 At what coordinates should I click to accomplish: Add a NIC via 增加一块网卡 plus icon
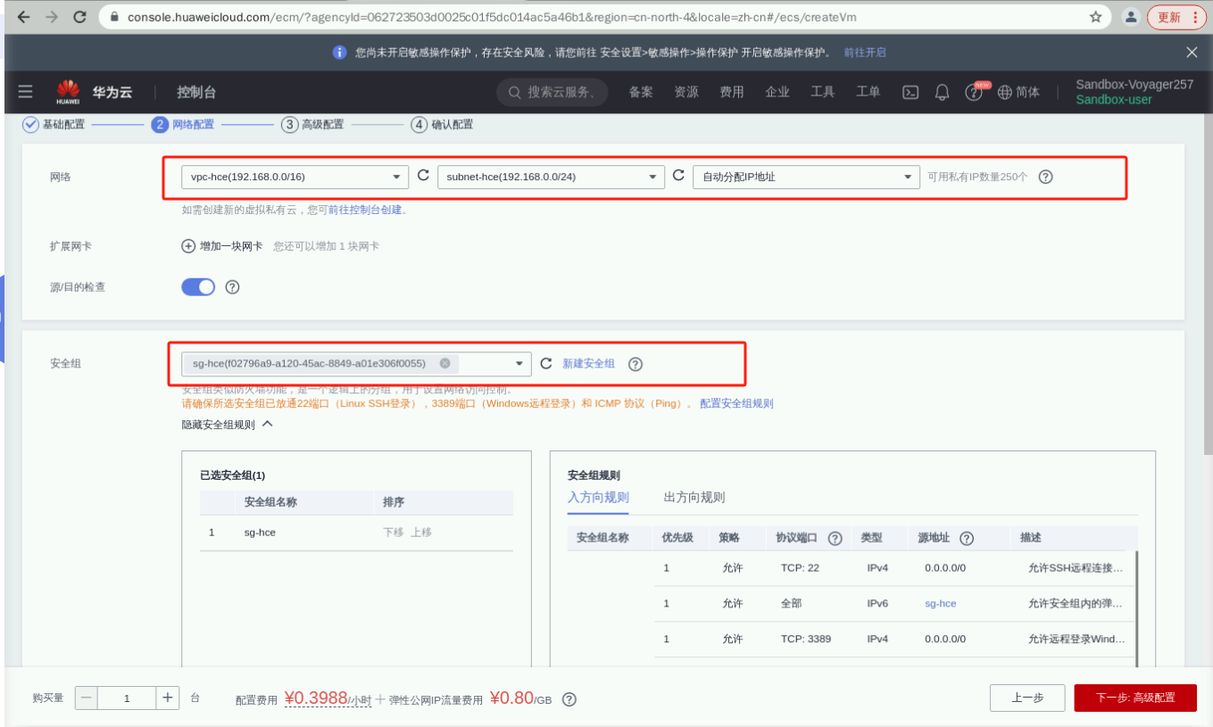click(x=187, y=245)
